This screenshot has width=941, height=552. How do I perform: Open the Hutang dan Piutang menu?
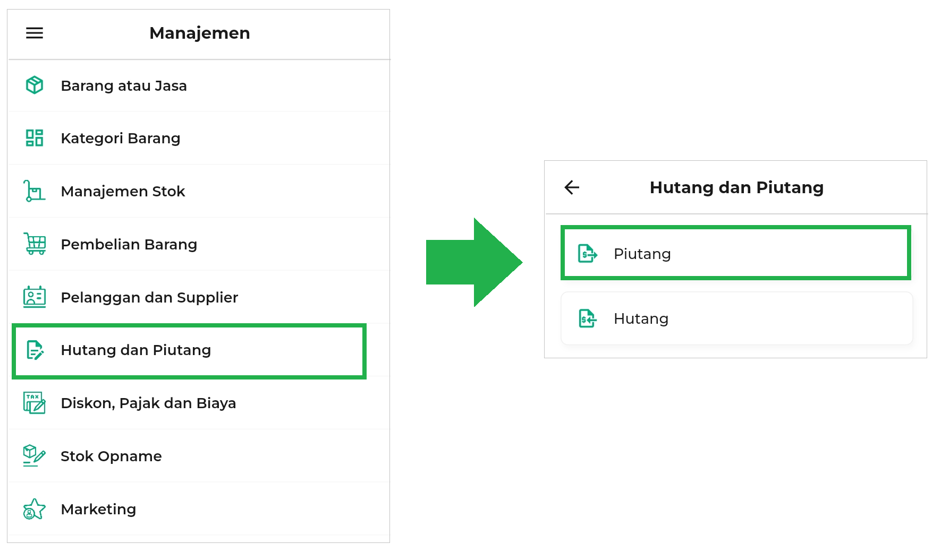pyautogui.click(x=136, y=350)
